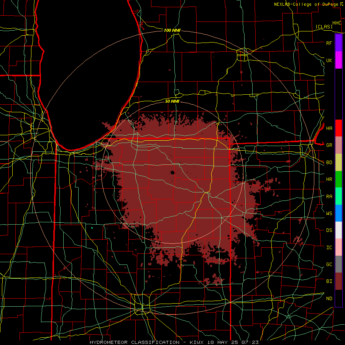
Task: Click the light pink IC legend swatch
Action: (x=338, y=247)
